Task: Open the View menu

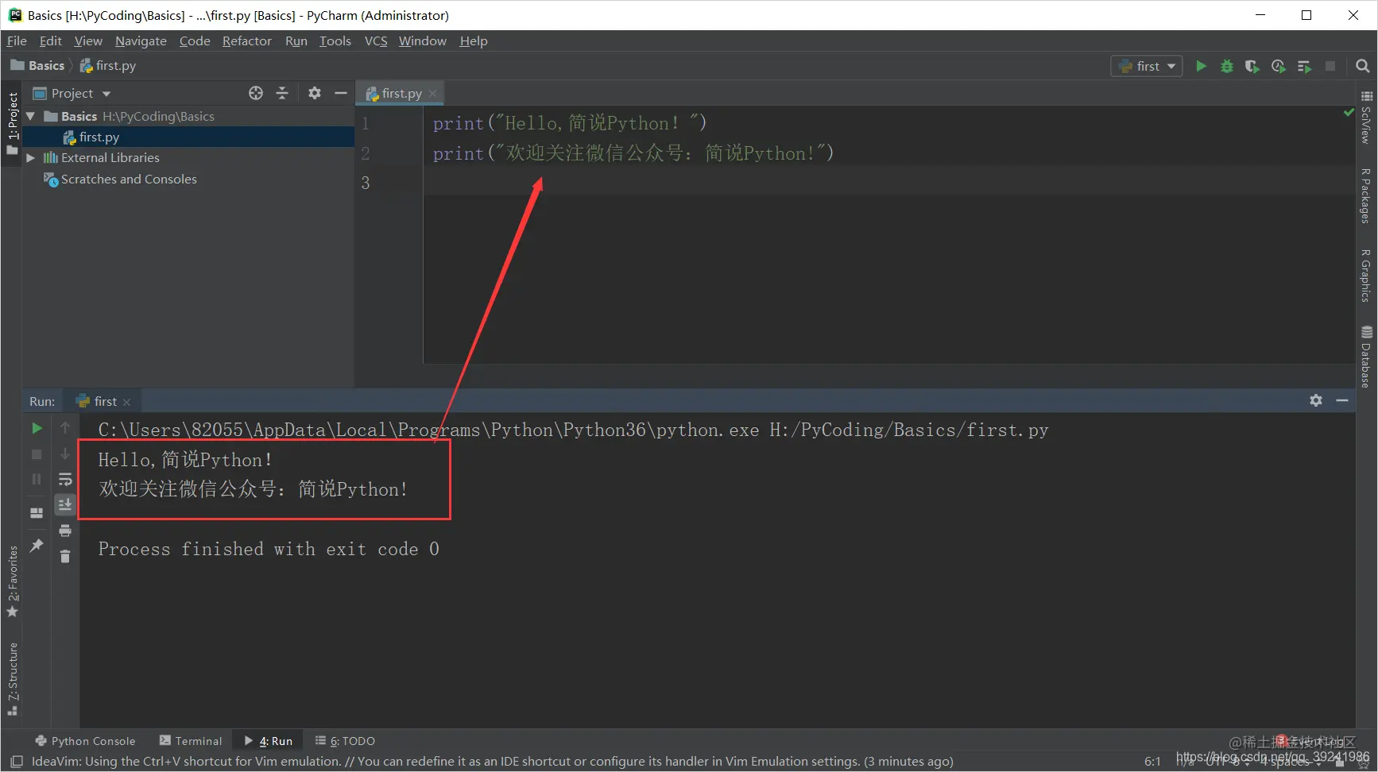Action: (x=88, y=41)
